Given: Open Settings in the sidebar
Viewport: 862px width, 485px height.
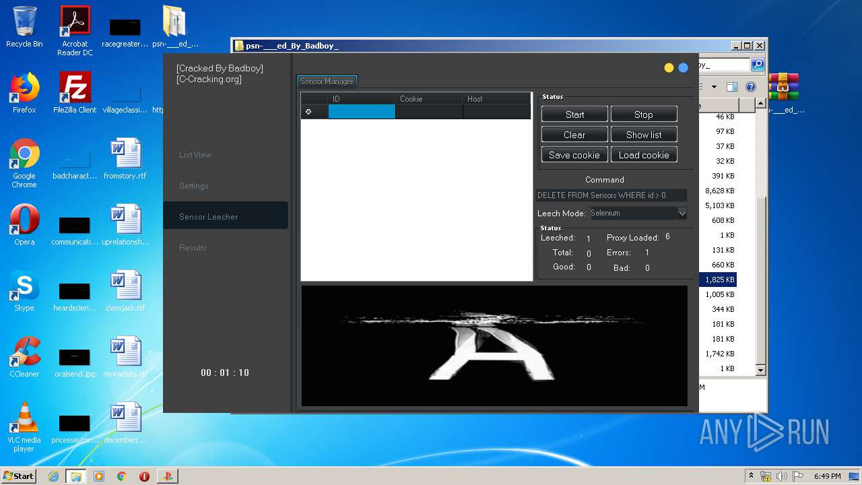Looking at the screenshot, I should [194, 186].
